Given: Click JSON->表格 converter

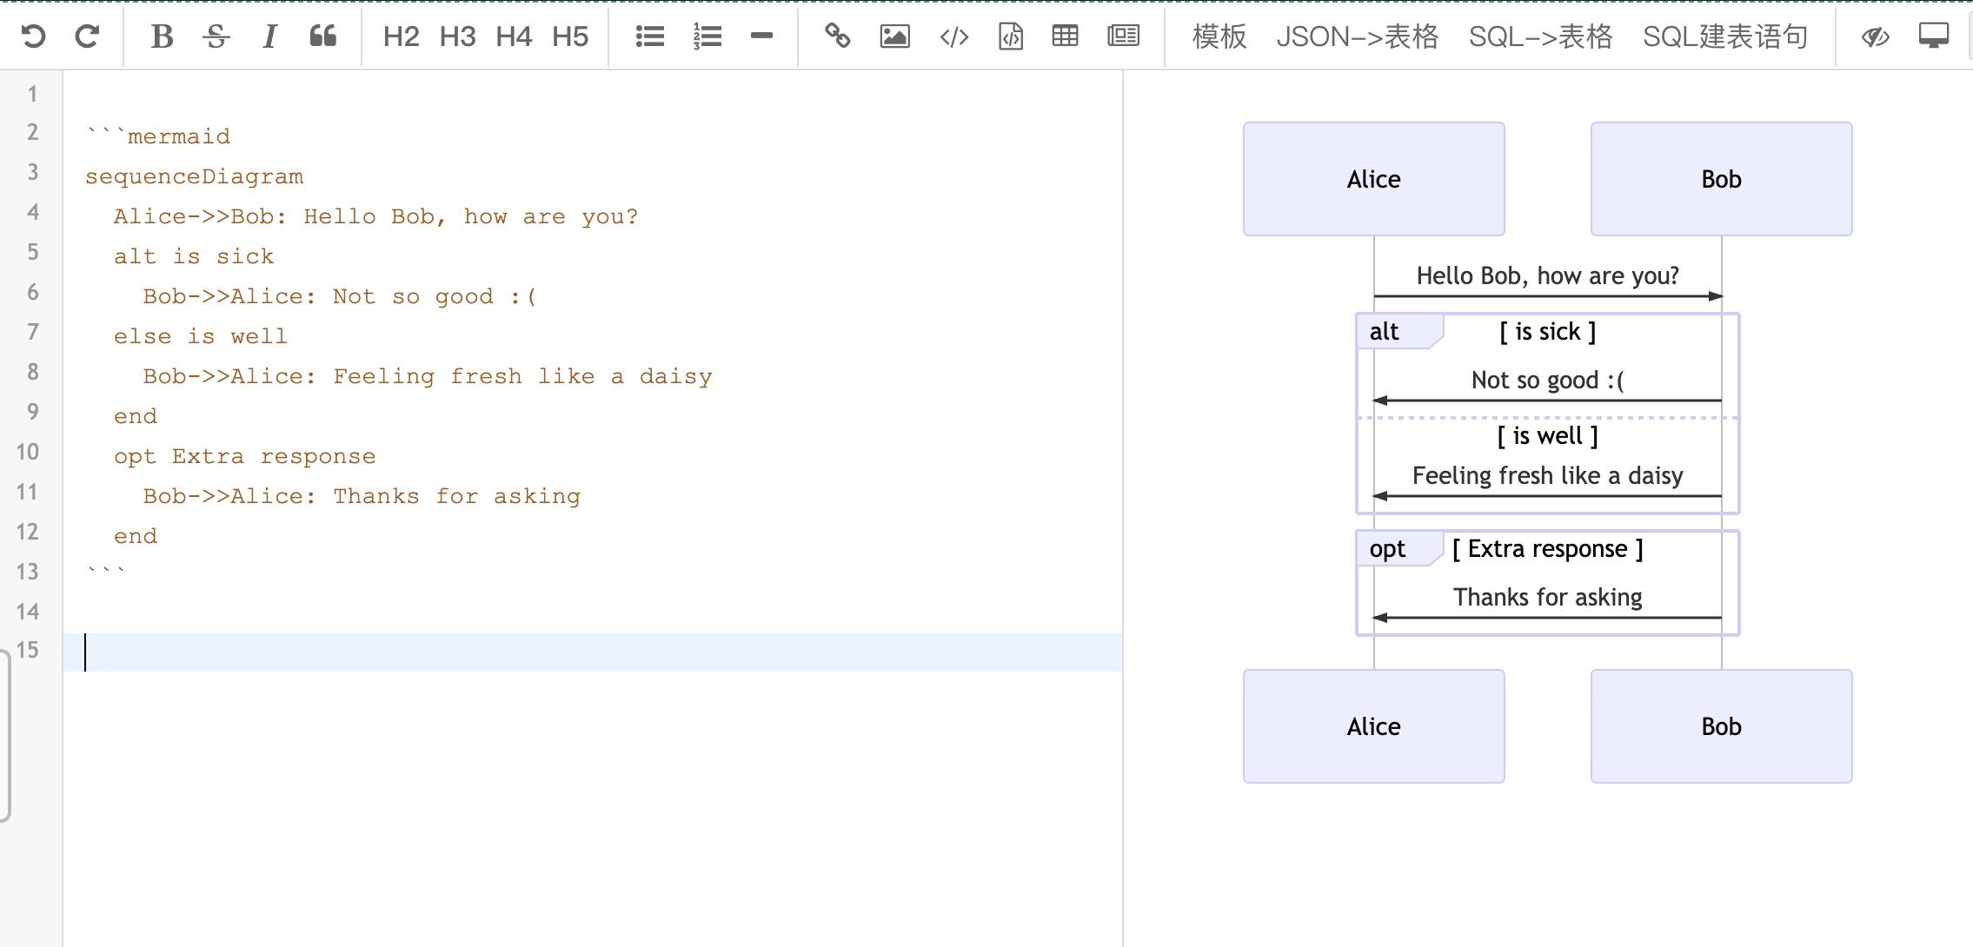Looking at the screenshot, I should tap(1358, 36).
